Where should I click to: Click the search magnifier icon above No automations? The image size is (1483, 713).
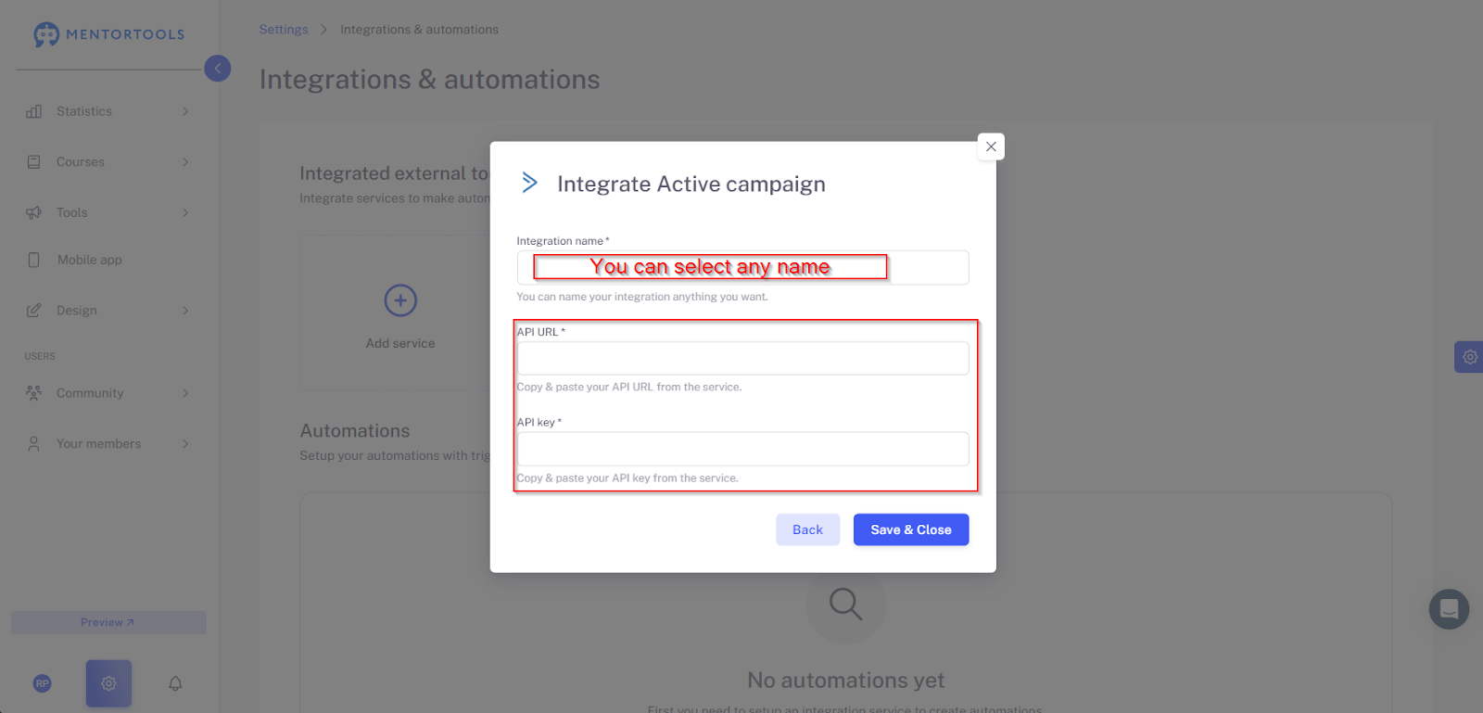[x=845, y=604]
